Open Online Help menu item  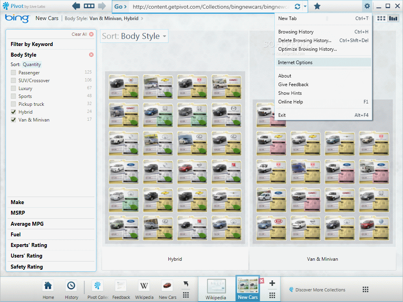click(324, 102)
